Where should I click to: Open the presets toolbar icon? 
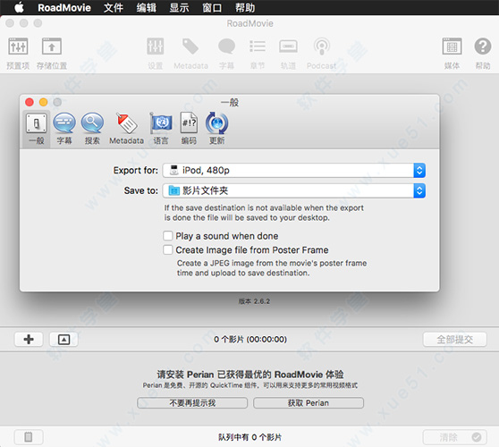[x=18, y=46]
